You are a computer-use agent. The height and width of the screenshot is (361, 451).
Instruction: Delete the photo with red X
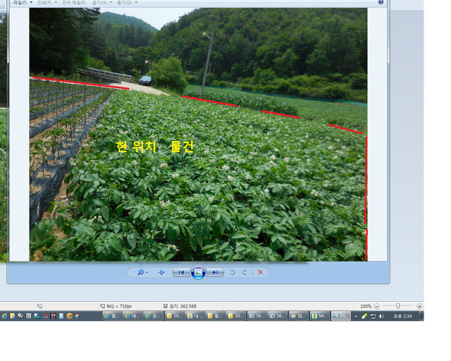(260, 272)
